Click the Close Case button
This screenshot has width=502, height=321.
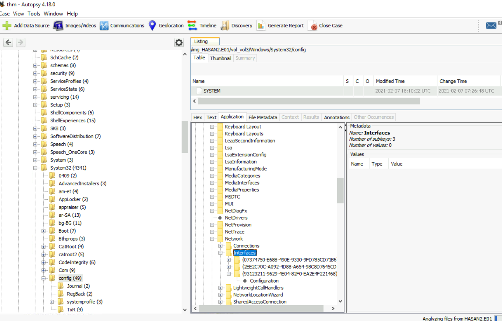(326, 26)
